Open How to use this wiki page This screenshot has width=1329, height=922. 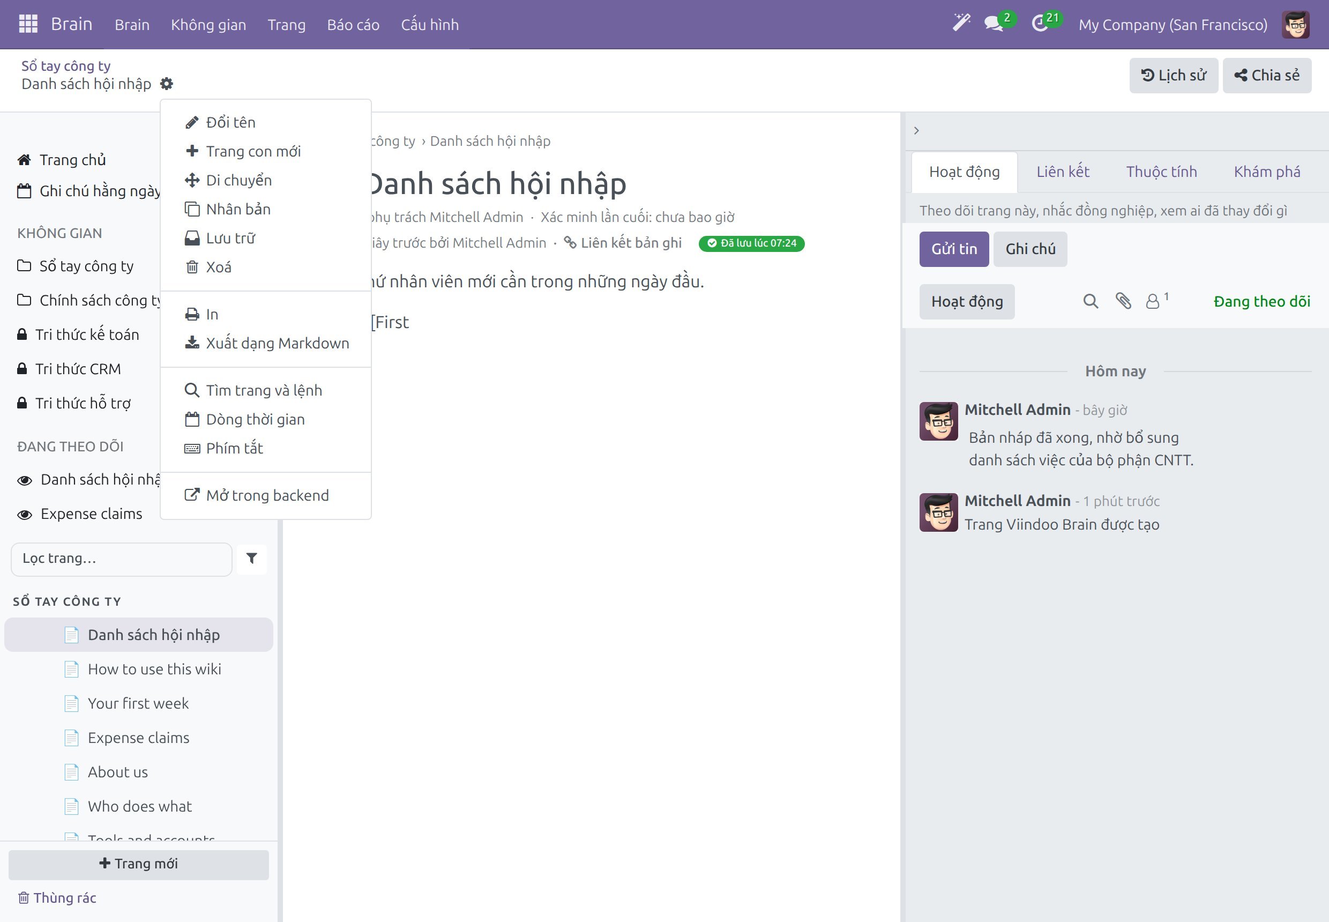(139, 669)
